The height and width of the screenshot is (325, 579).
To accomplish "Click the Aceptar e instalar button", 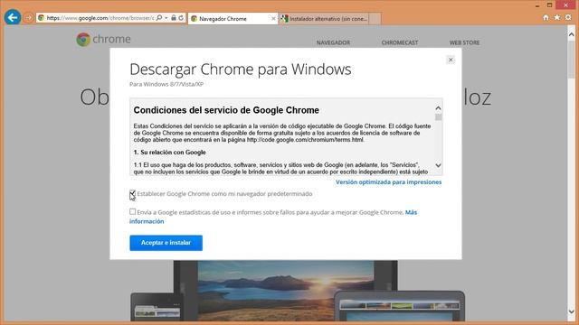I will click(166, 243).
